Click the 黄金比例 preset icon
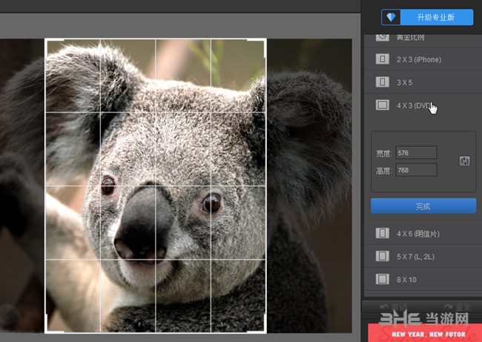Viewport: 482px width, 342px height. coord(383,36)
